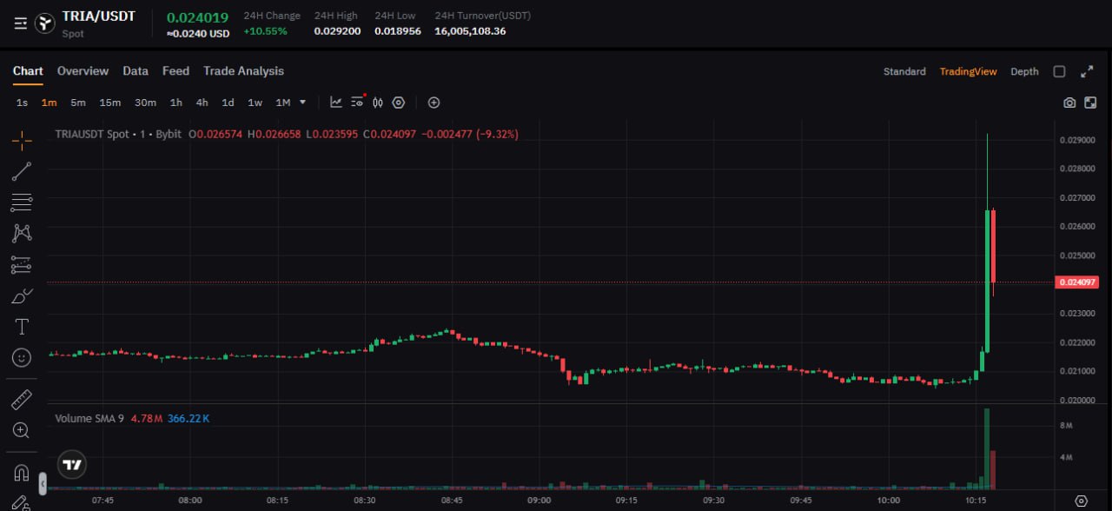Switch to the Depth chart view
This screenshot has height=511, width=1112.
point(1024,71)
